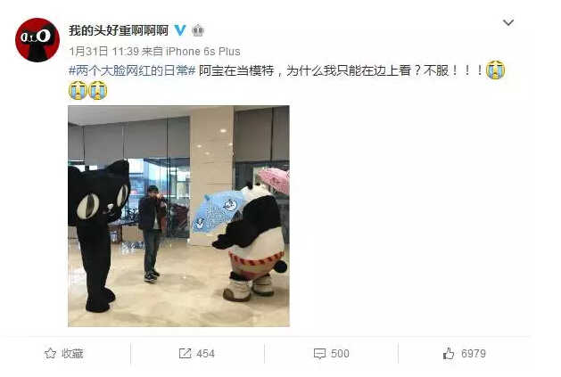561x377 pixels.
Task: Click crying emoji at end of text
Action: click(x=496, y=70)
